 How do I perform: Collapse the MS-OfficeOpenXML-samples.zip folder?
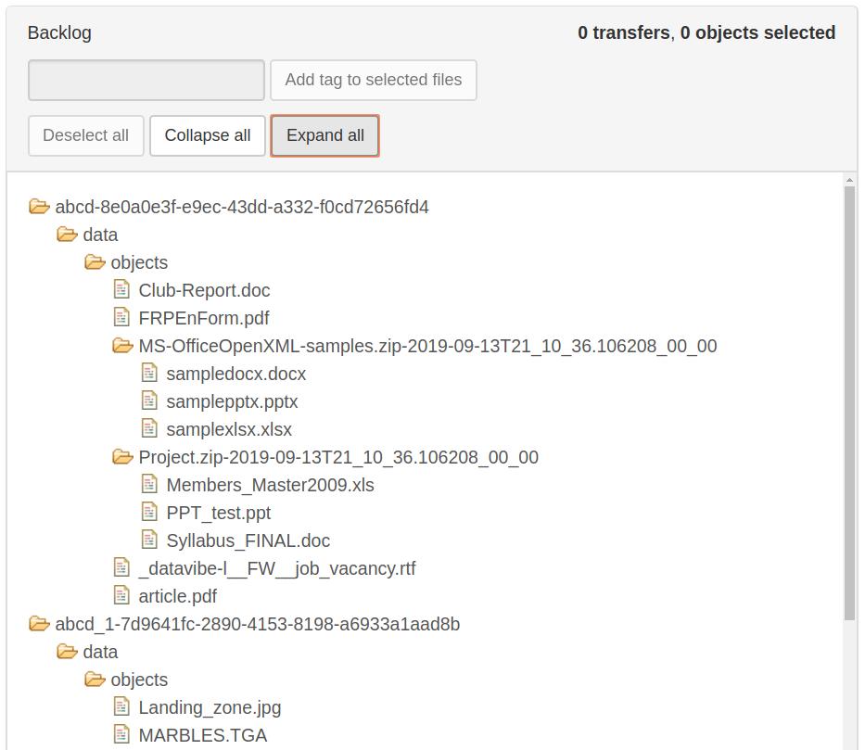[122, 345]
